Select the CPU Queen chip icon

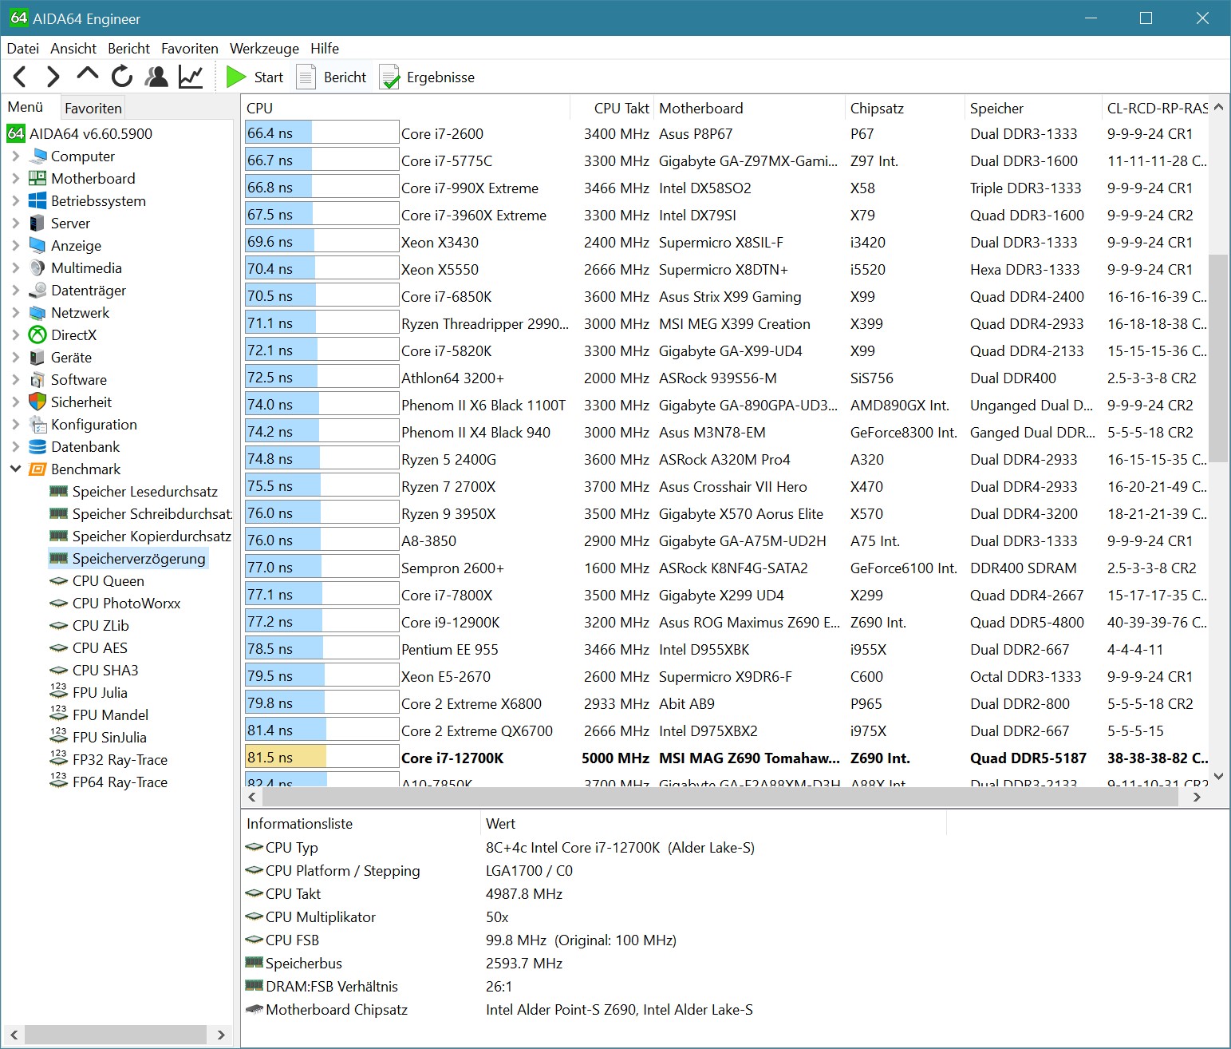(x=58, y=581)
